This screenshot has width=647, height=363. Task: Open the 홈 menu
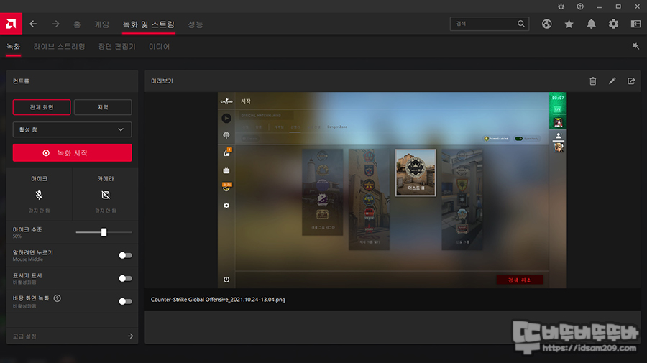point(77,24)
